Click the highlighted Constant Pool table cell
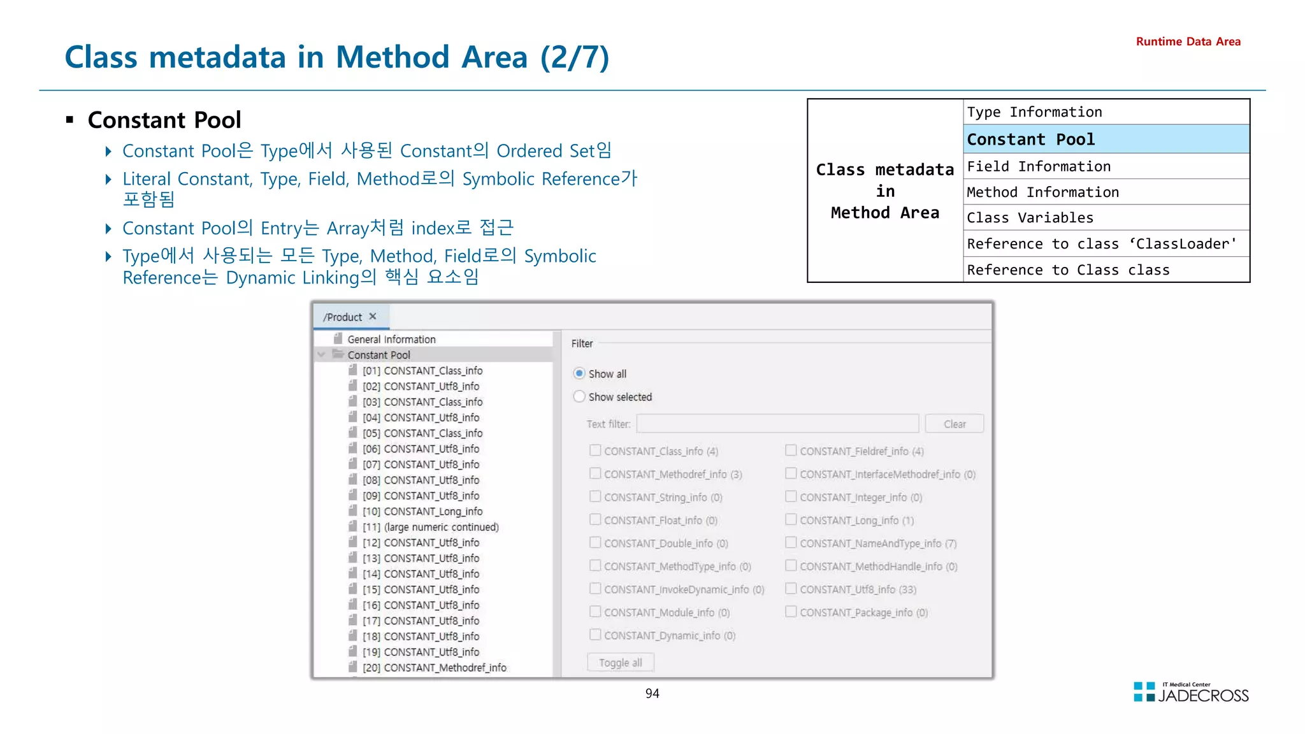The height and width of the screenshot is (734, 1305). click(x=1106, y=139)
